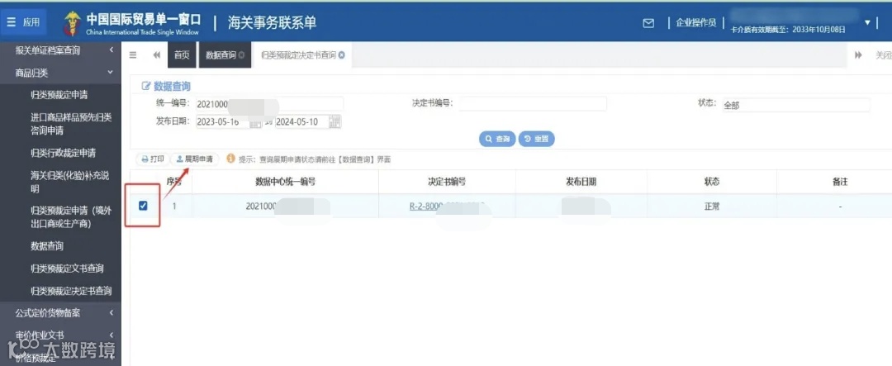Expand 审价作业文书 sidebar section

pos(61,335)
